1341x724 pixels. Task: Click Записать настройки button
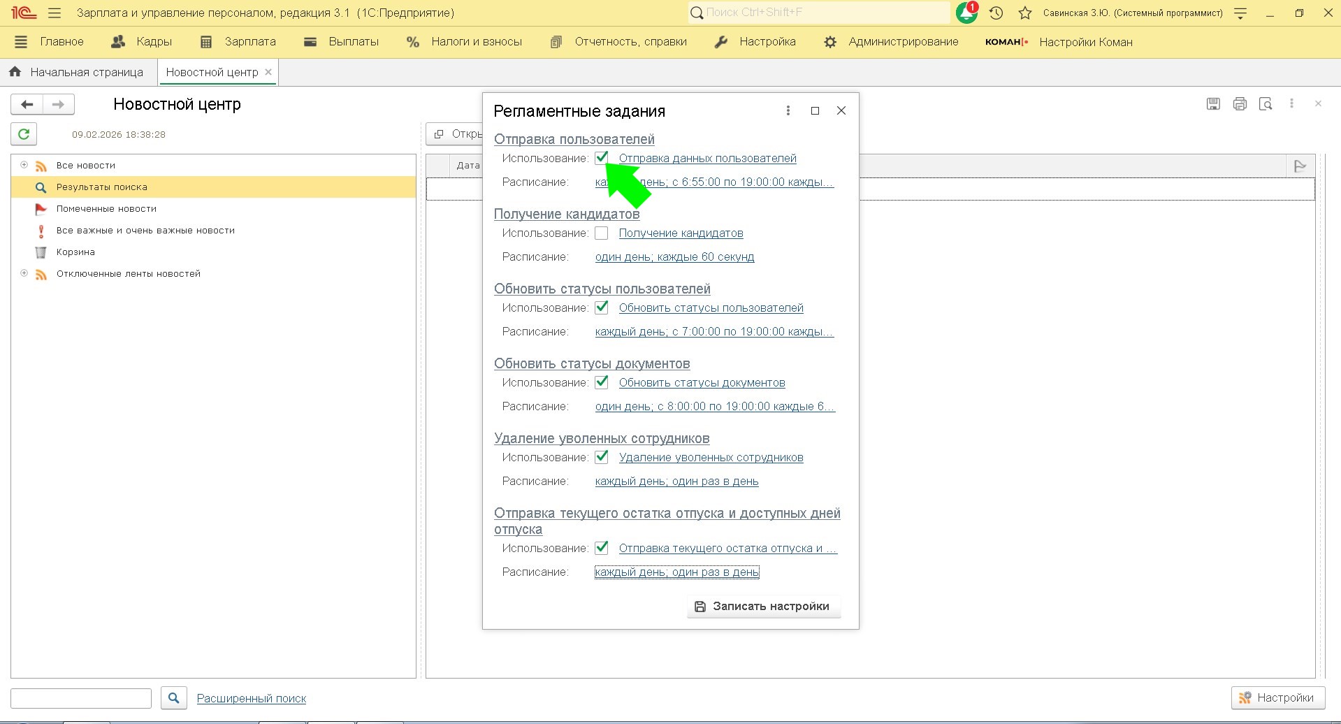(x=763, y=607)
